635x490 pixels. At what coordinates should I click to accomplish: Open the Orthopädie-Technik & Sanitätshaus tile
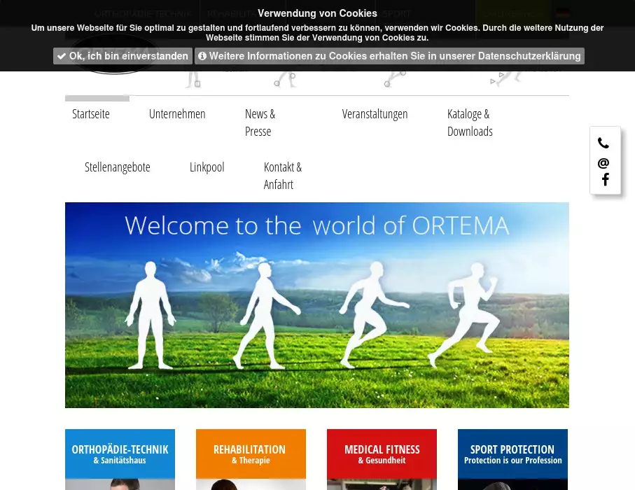tap(120, 454)
